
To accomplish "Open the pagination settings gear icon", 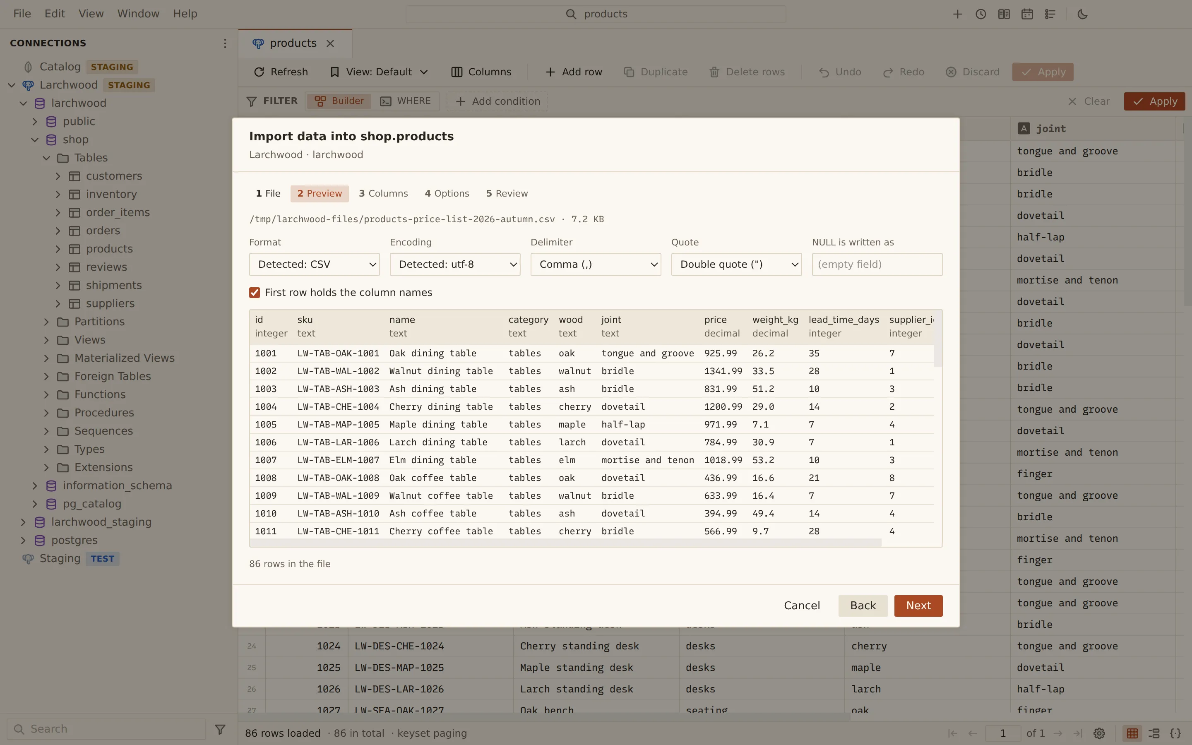I will [1099, 733].
